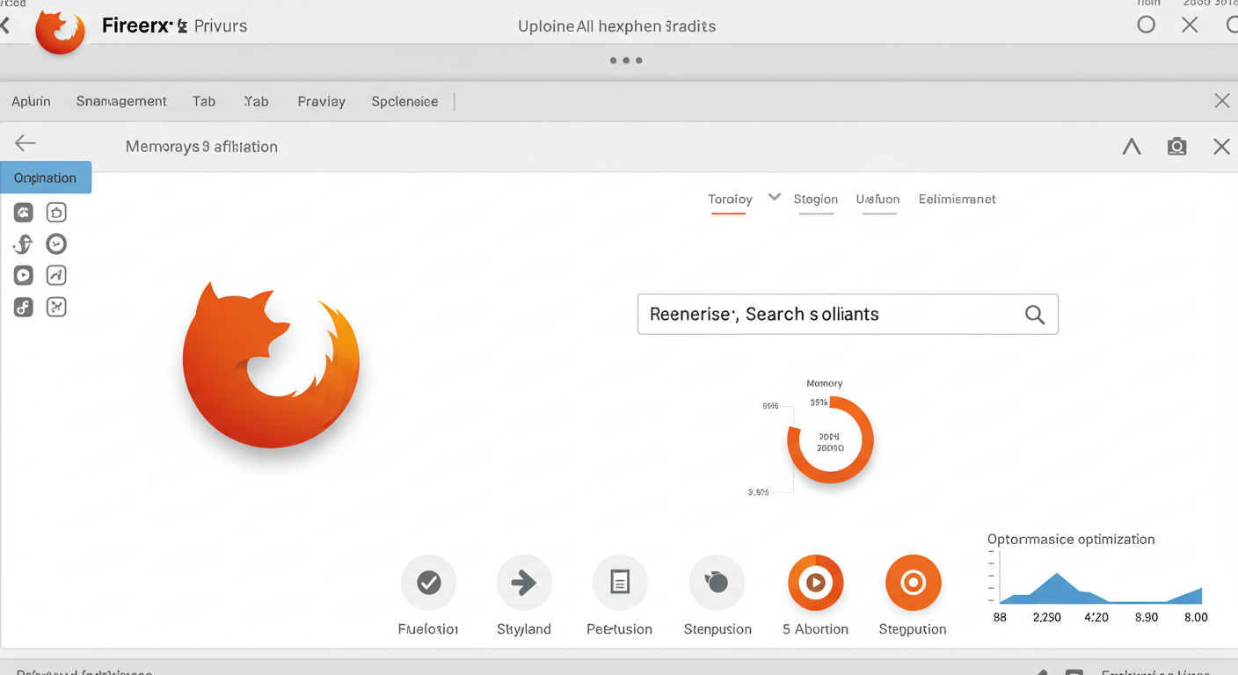1238x675 pixels.
Task: Open the three-dot overflow menu
Action: [x=626, y=61]
